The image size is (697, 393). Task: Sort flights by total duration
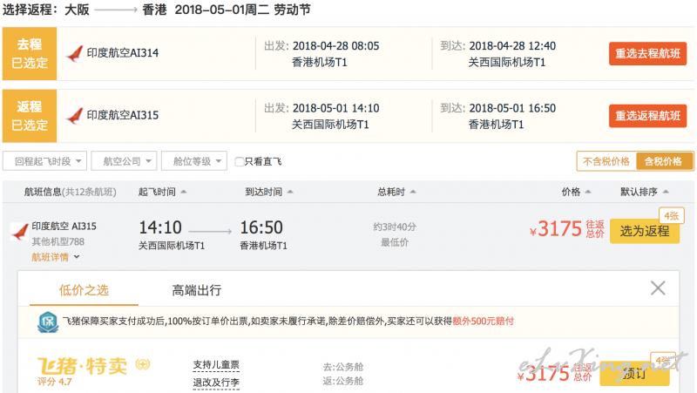point(396,192)
